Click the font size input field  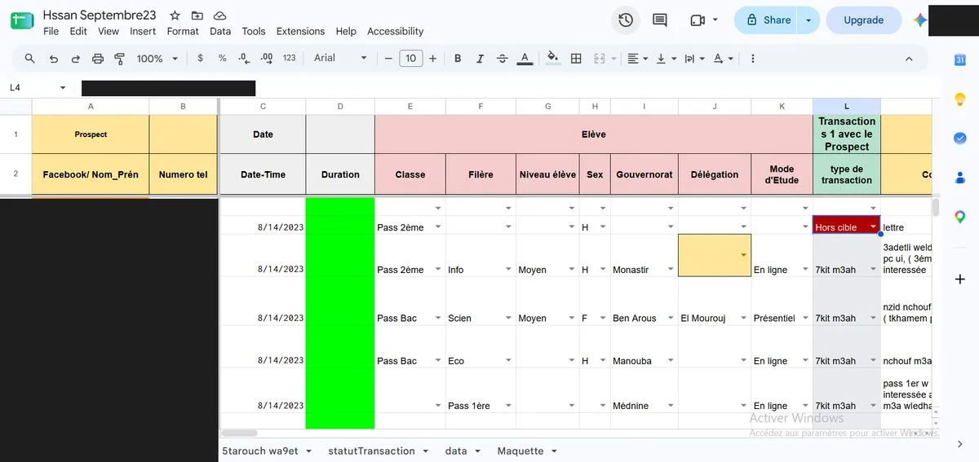(x=410, y=59)
